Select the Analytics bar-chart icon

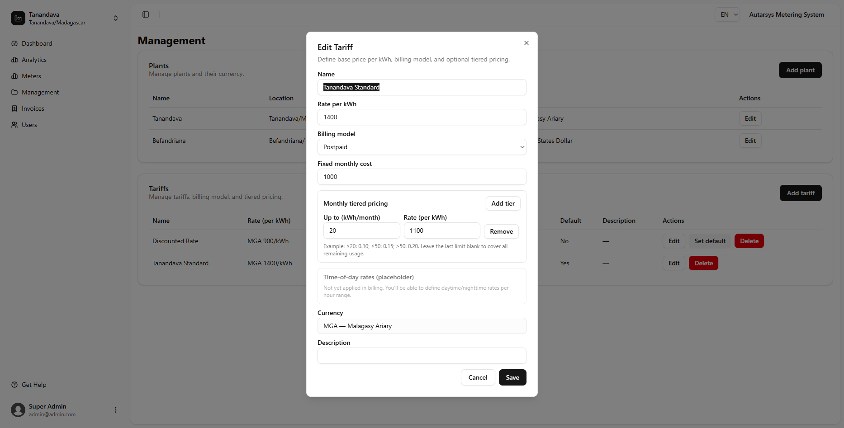click(x=15, y=60)
